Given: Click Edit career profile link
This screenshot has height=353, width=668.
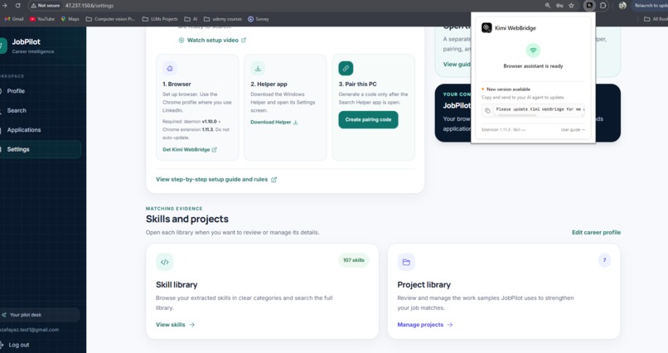Looking at the screenshot, I should pos(596,232).
